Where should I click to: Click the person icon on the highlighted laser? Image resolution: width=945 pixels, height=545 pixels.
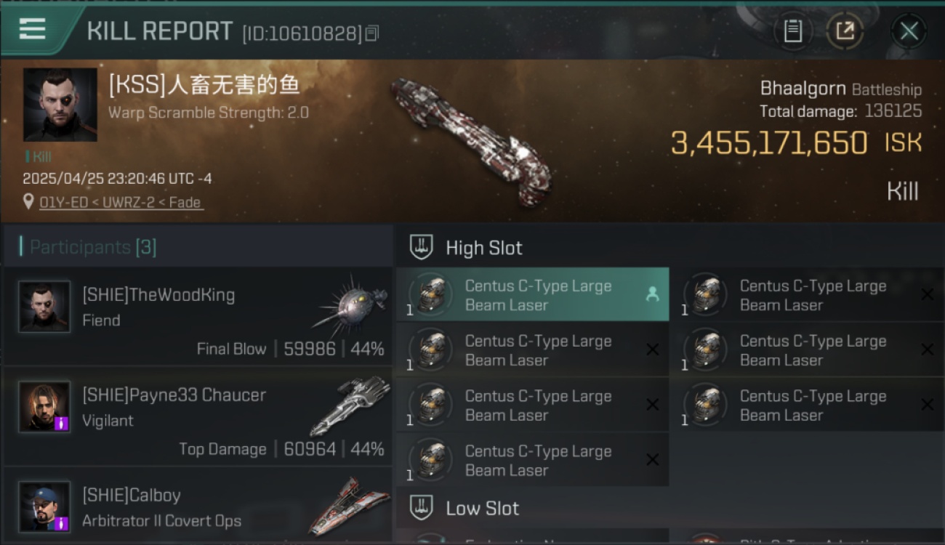652,294
